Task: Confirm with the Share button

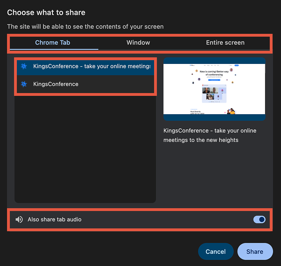Action: (x=255, y=251)
